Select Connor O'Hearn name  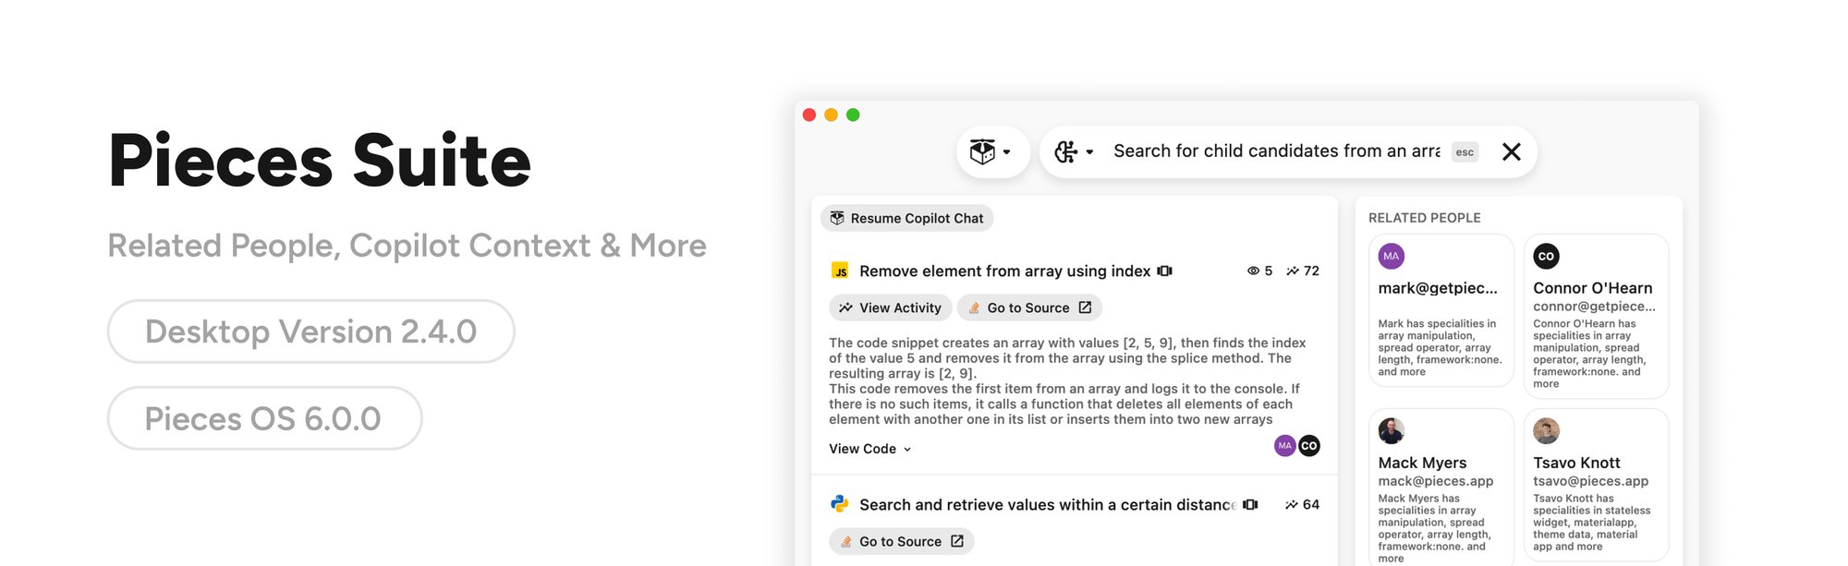tap(1593, 288)
